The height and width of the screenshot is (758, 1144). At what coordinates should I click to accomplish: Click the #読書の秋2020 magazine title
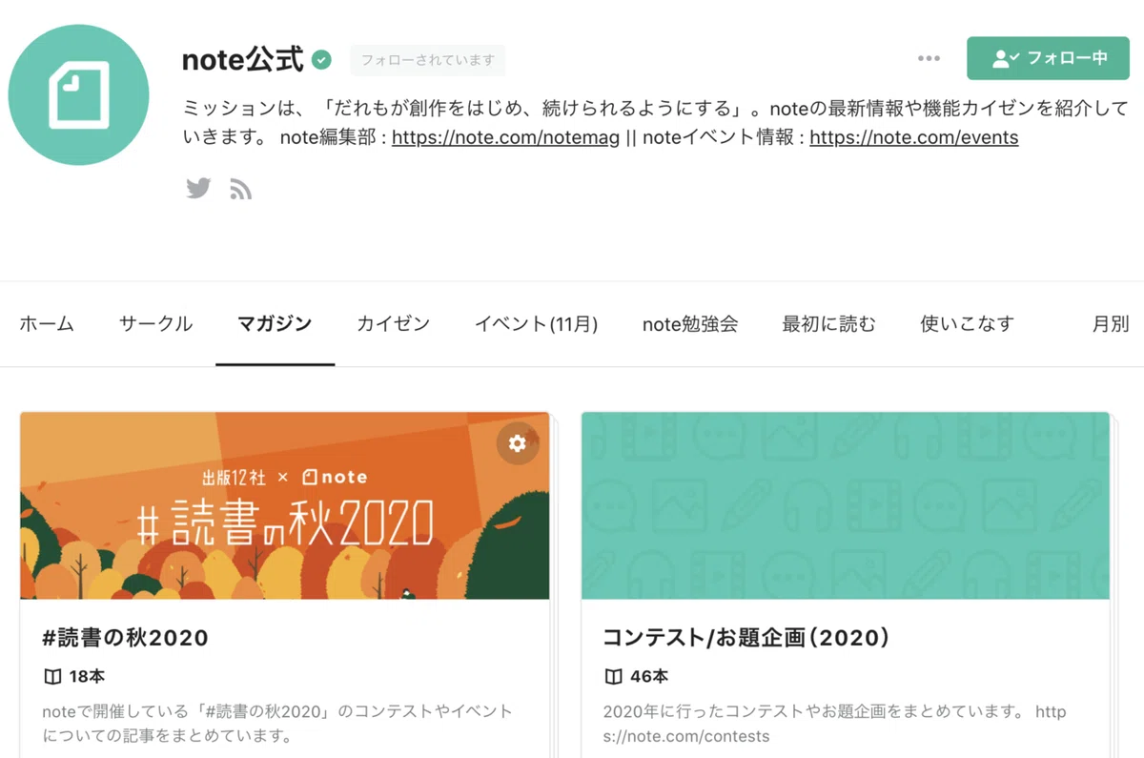[126, 637]
